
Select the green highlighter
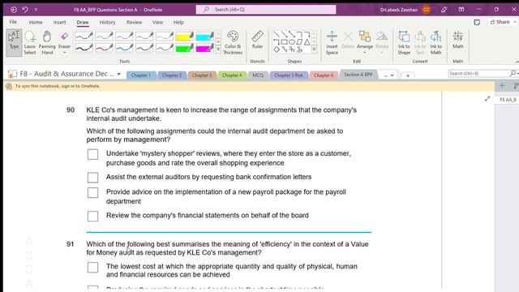click(184, 48)
